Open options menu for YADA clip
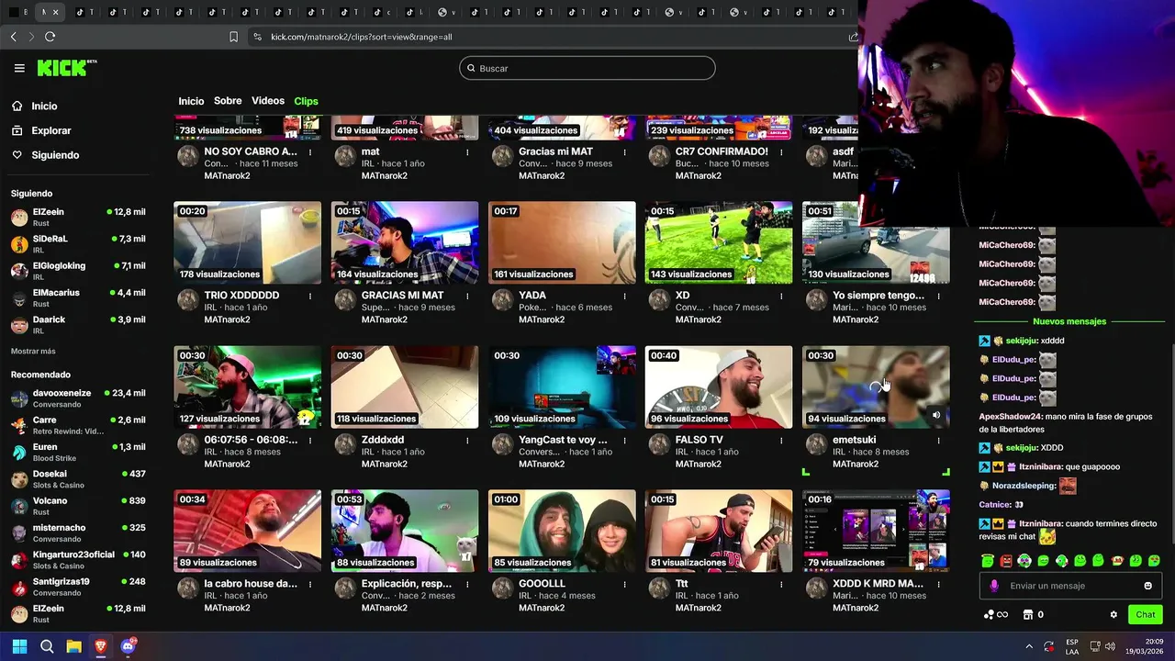Screen dimensions: 1175x661 (x=624, y=297)
